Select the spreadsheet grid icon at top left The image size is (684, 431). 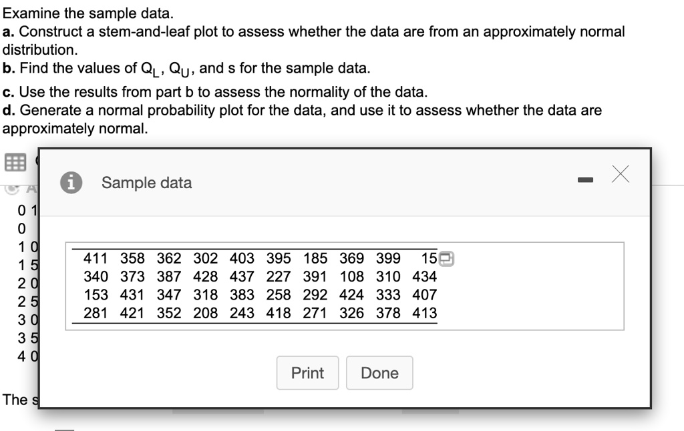(x=15, y=161)
